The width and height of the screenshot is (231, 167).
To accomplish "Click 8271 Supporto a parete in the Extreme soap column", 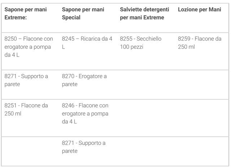I will [x=26, y=80].
